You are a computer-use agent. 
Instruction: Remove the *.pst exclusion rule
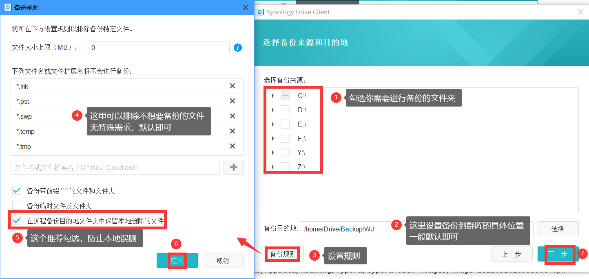point(232,101)
